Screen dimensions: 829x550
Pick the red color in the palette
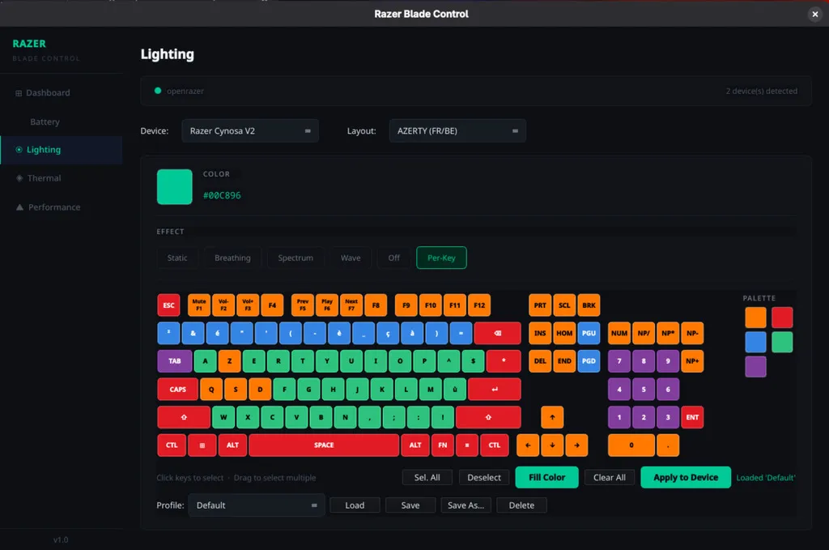(x=782, y=318)
